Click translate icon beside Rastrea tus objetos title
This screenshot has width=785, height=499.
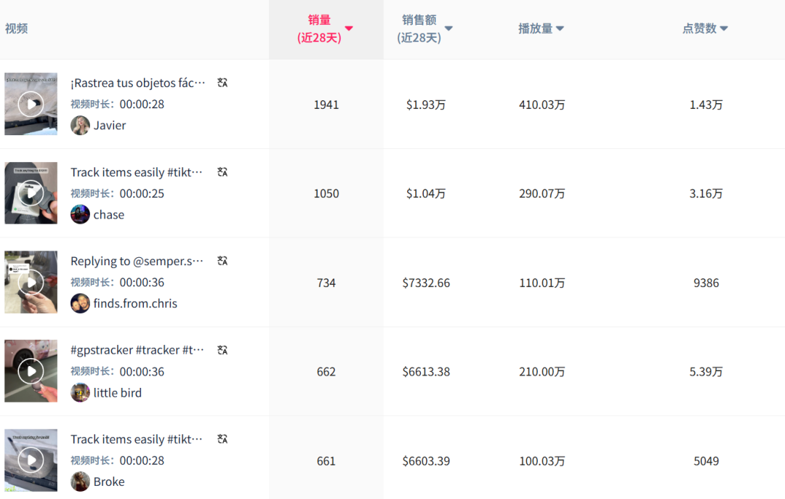tap(222, 83)
